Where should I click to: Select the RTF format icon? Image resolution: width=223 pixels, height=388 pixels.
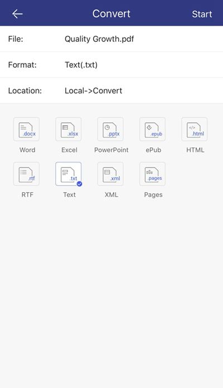26,174
